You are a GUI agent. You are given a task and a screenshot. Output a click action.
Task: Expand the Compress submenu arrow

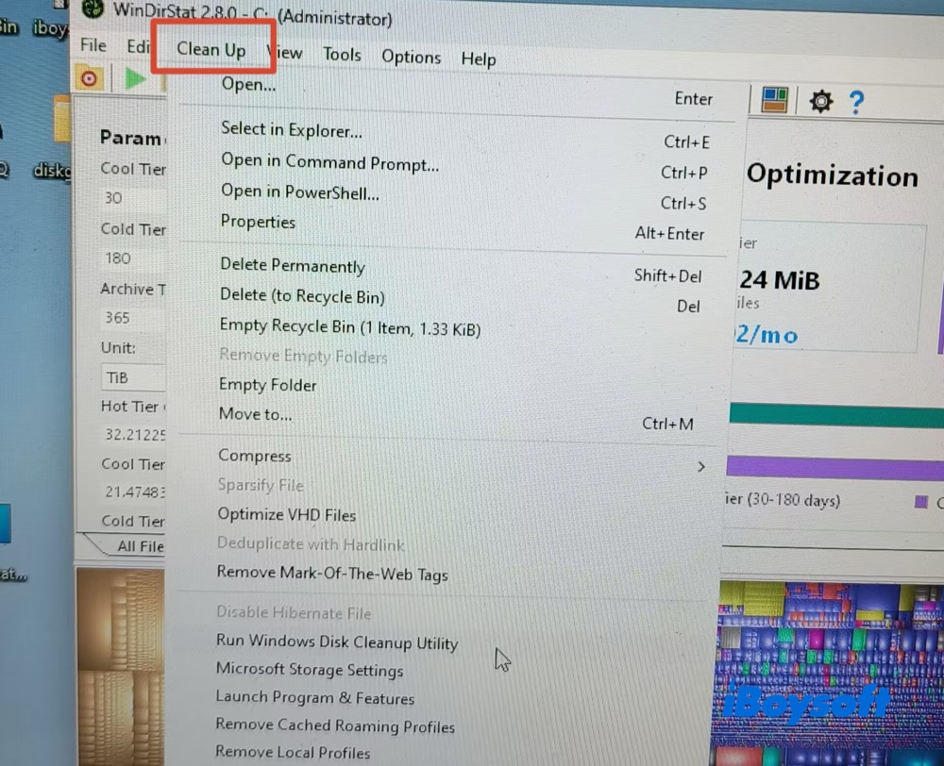point(701,467)
